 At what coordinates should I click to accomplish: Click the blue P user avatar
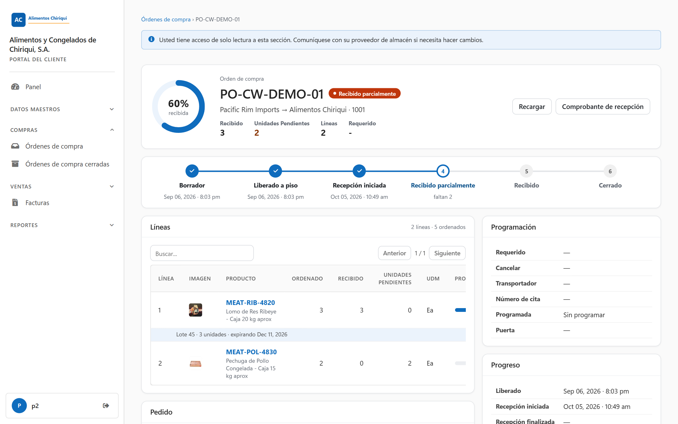click(19, 405)
